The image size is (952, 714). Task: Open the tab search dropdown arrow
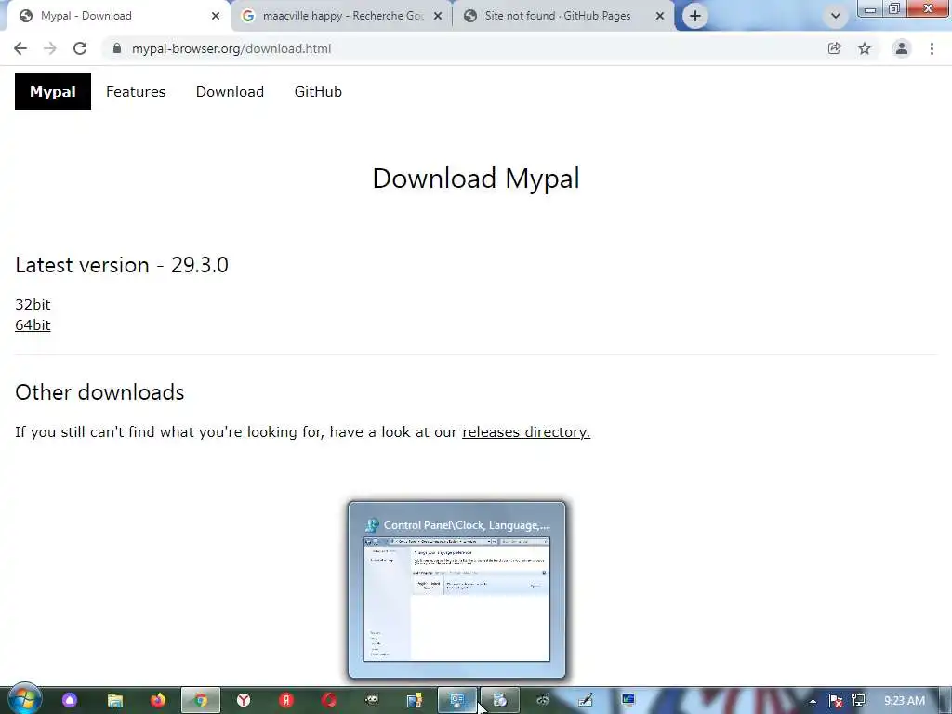coord(836,16)
